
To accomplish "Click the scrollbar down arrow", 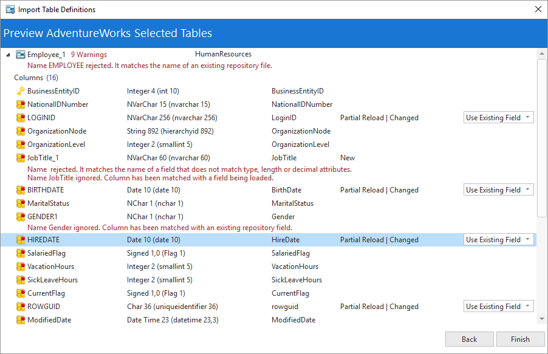I will (542, 319).
